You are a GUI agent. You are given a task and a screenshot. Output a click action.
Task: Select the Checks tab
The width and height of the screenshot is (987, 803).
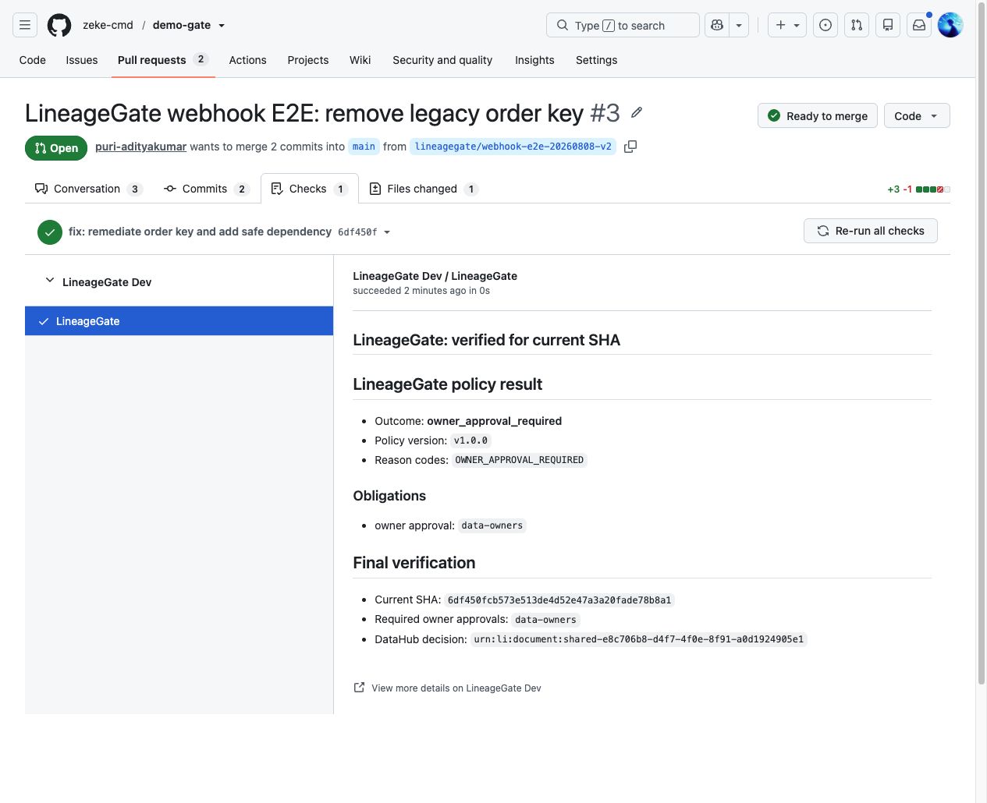(x=309, y=189)
